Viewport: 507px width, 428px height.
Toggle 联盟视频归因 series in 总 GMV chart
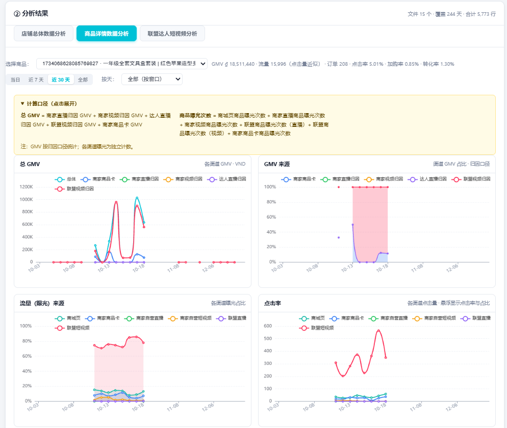pos(74,189)
